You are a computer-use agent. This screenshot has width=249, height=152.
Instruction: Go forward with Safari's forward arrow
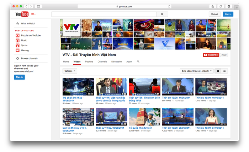point(31,6)
